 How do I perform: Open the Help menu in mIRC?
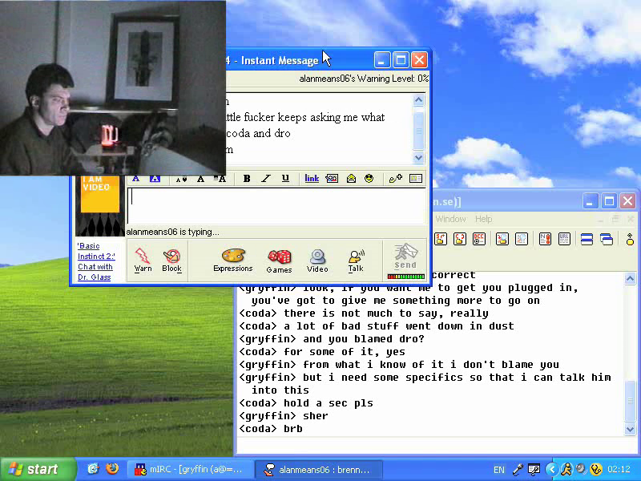point(483,219)
